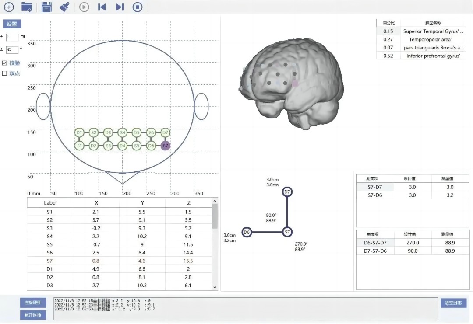Click the coordinate table scroll-down arrow
The height and width of the screenshot is (324, 473).
(x=215, y=287)
